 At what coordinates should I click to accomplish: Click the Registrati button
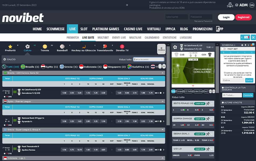coord(243,17)
